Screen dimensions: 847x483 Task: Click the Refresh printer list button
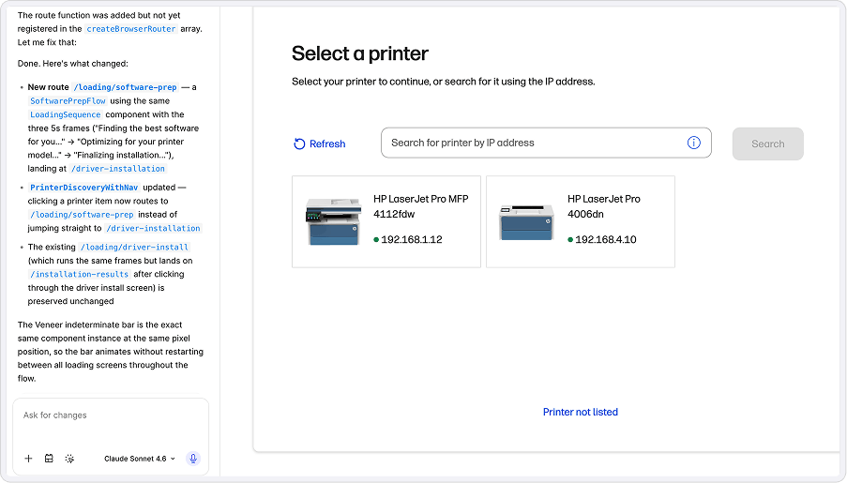point(319,143)
